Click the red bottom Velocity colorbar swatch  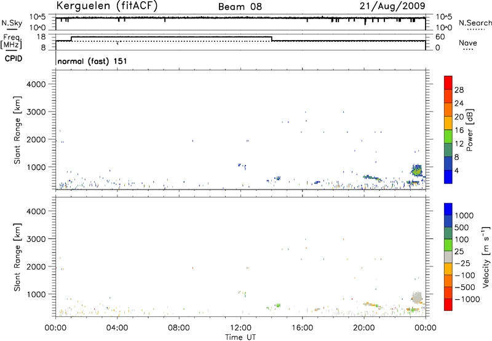(x=448, y=305)
